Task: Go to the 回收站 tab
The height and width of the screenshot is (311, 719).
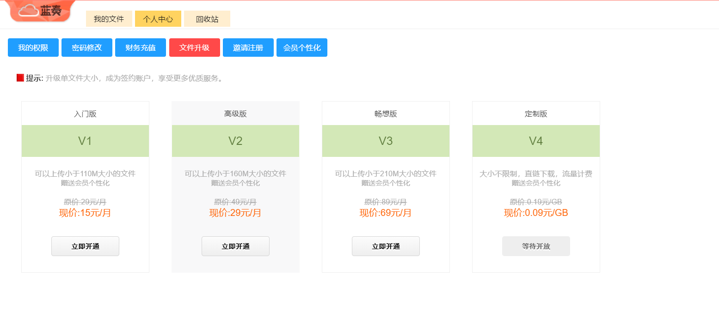Action: pos(207,19)
